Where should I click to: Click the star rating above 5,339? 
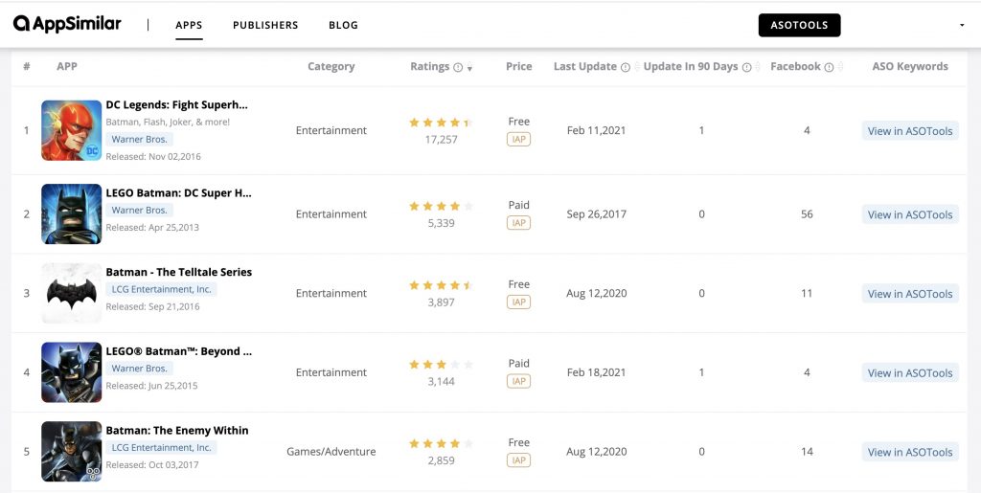click(x=441, y=206)
